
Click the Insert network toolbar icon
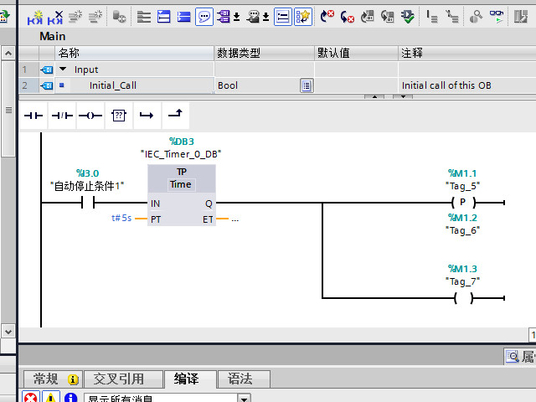click(35, 17)
